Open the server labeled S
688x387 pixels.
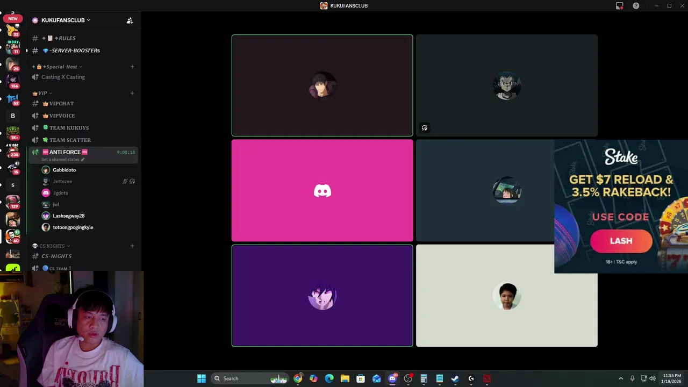[x=12, y=185]
